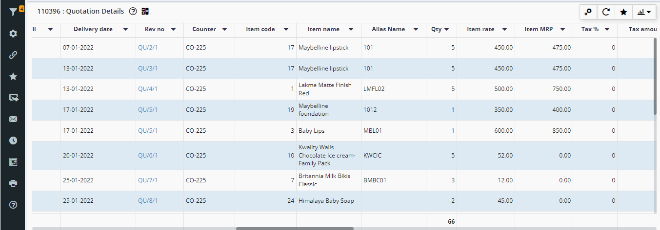Select the Baby Lips item cell

tap(329, 131)
